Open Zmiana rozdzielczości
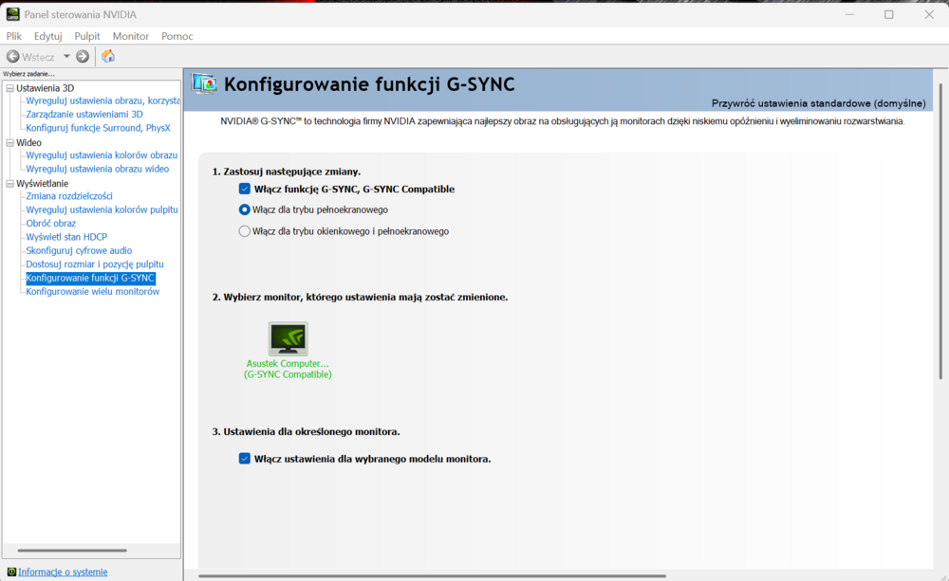The width and height of the screenshot is (949, 581). [69, 196]
